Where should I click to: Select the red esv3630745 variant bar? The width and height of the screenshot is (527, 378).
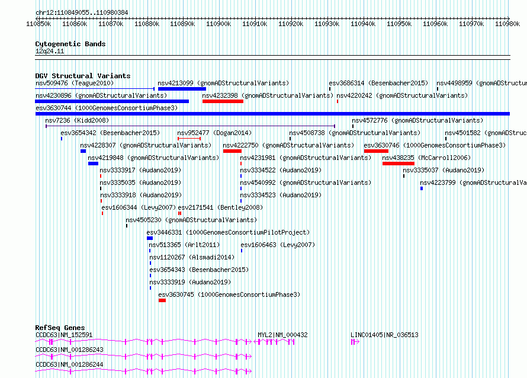[162, 300]
